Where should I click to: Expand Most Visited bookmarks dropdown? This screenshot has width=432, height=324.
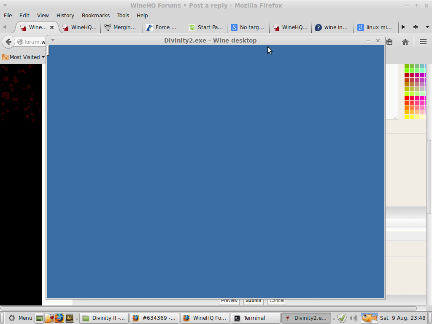[24, 57]
